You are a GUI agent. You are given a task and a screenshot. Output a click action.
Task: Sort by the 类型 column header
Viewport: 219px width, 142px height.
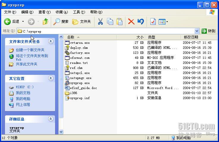pyautogui.click(x=163, y=37)
